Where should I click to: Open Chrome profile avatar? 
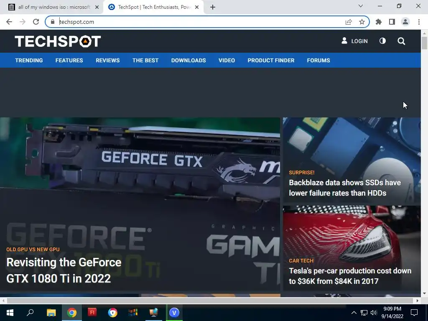pos(405,22)
